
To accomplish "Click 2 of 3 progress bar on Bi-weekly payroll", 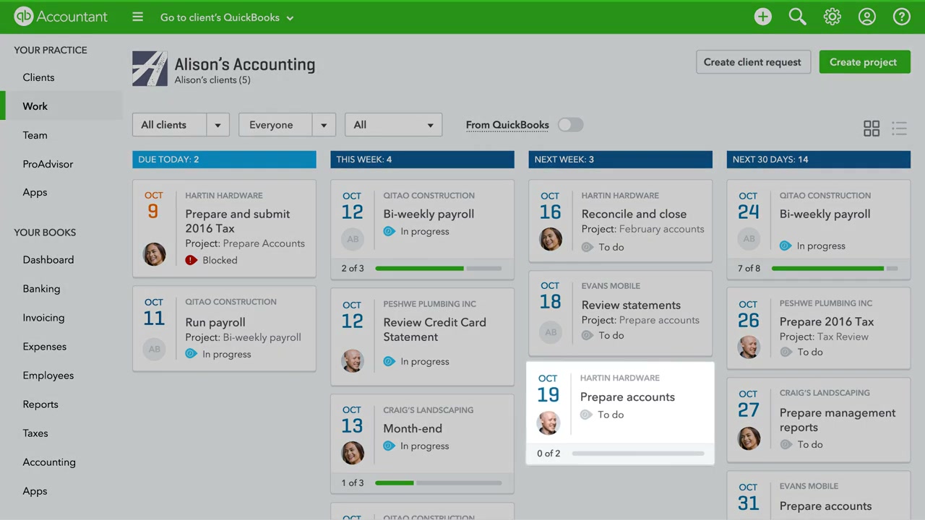I will coord(438,268).
